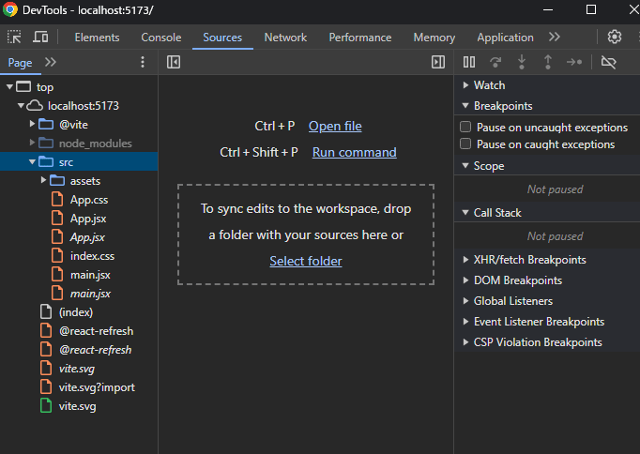Activate the inspect element picker icon
This screenshot has height=454, width=640.
point(14,38)
